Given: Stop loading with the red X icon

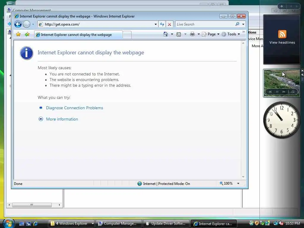Looking at the screenshot, I should point(169,24).
